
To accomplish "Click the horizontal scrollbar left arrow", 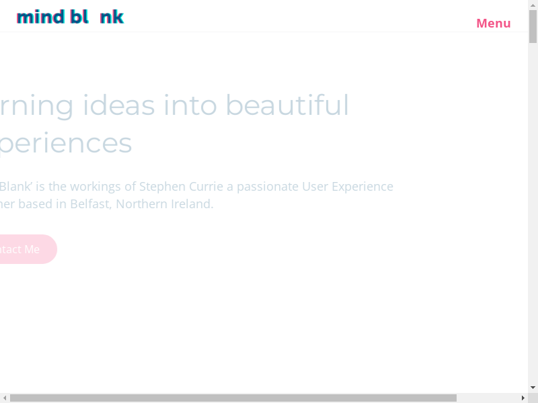I will 5,398.
